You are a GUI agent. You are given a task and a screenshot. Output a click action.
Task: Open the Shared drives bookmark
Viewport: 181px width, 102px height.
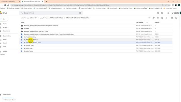pos(126,8)
